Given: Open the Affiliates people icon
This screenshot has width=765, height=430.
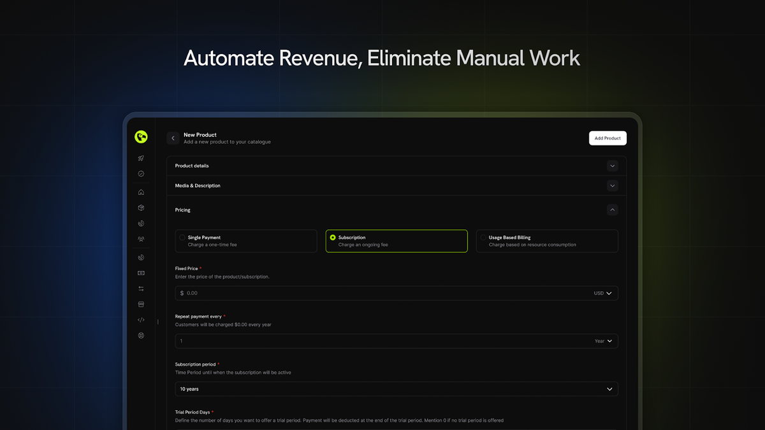Looking at the screenshot, I should click(x=141, y=239).
